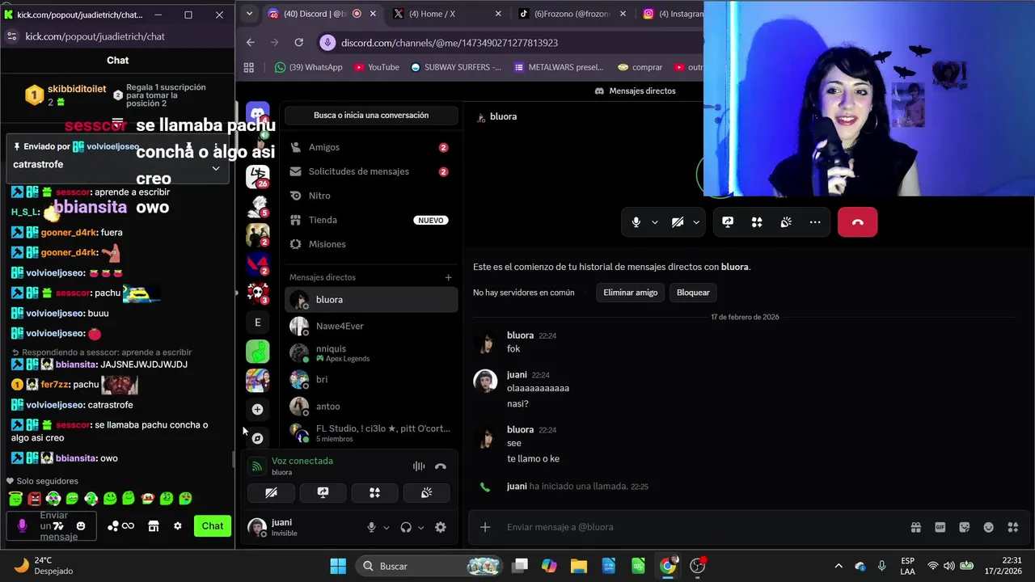Click Busca o inicia una conversación

(x=371, y=116)
